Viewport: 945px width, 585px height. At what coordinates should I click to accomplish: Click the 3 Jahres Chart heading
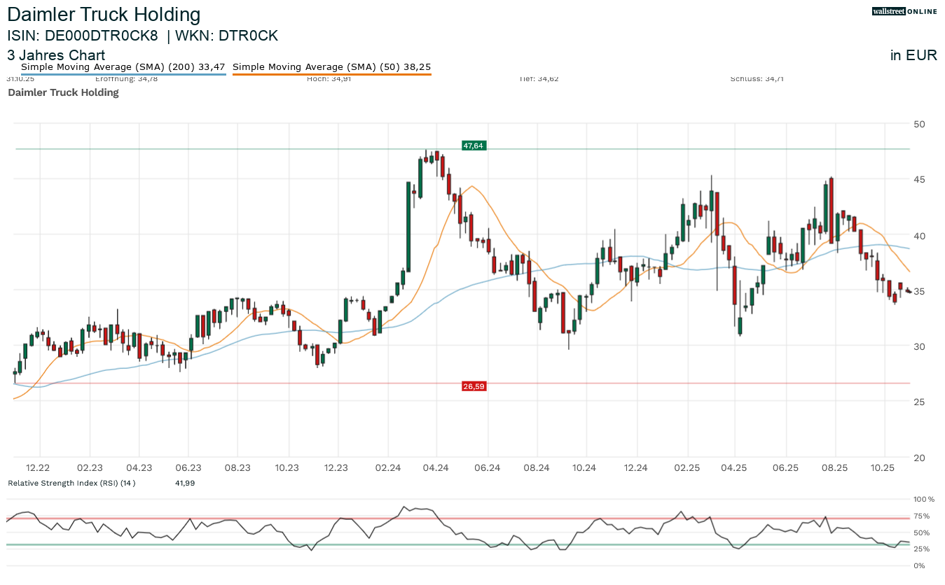coord(56,55)
